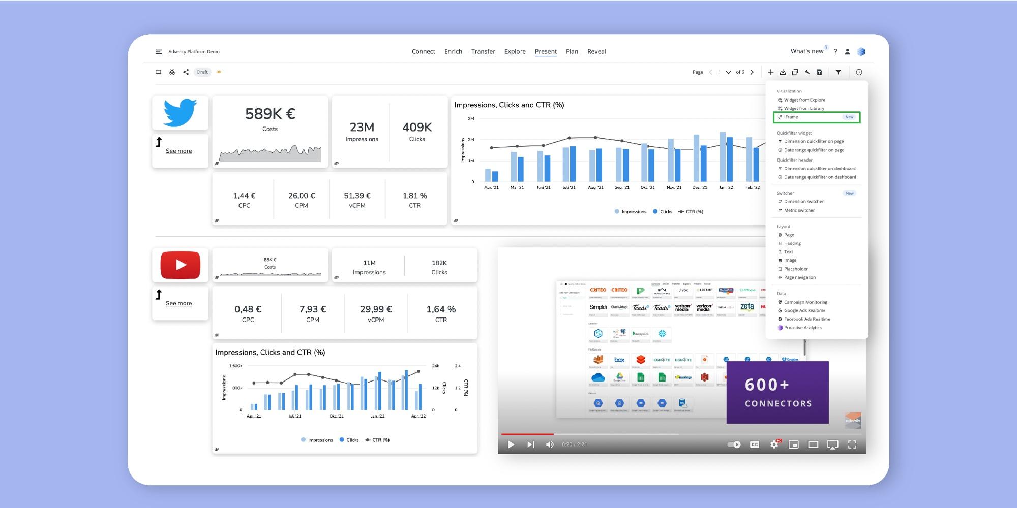The image size is (1017, 508).
Task: Click the share dashboard icon
Action: 186,72
